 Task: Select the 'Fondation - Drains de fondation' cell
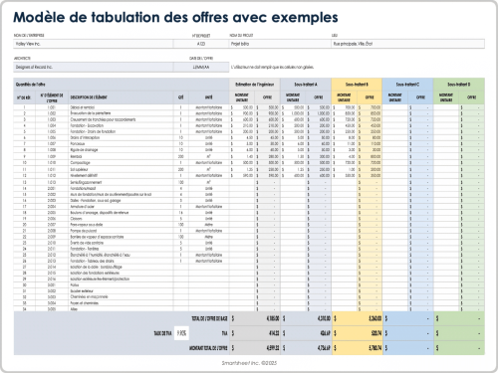121,131
